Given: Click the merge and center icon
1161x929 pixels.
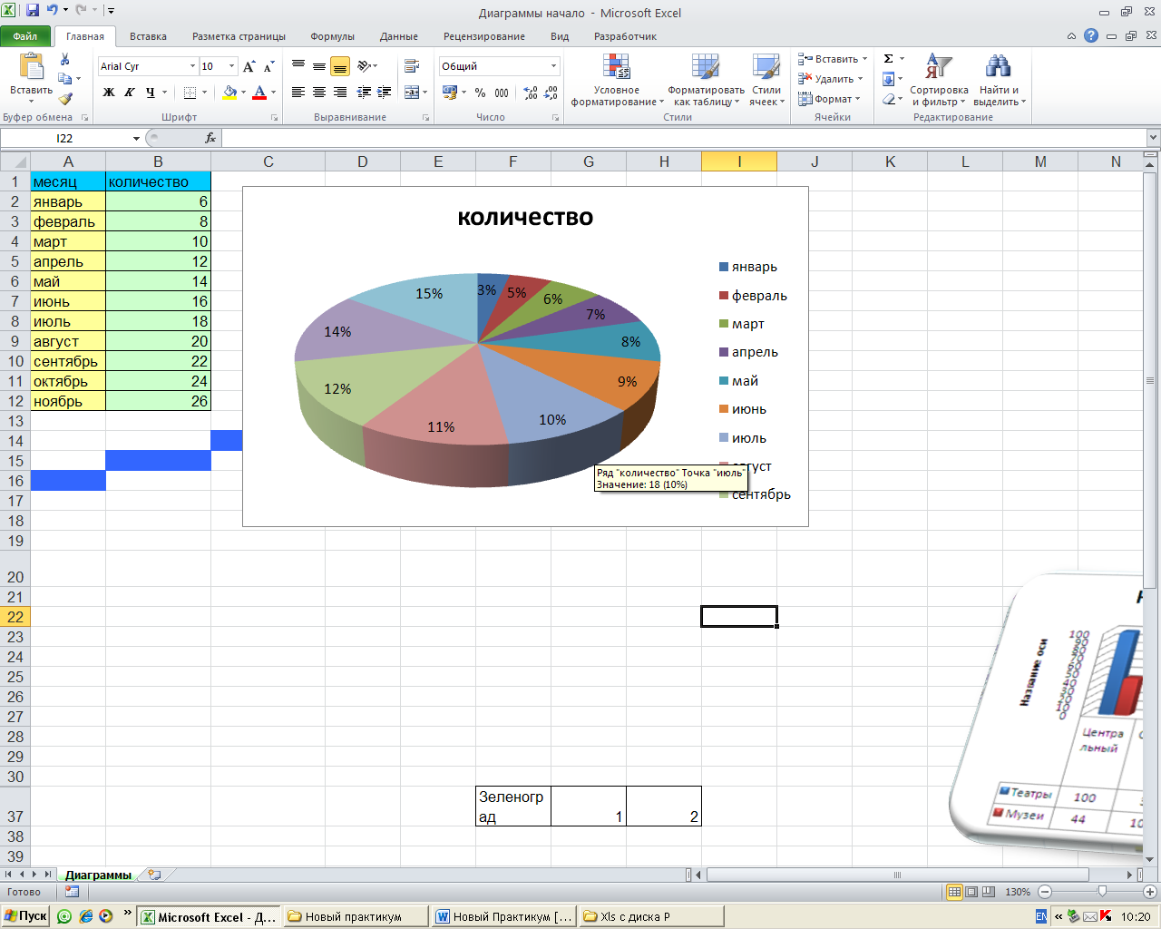Looking at the screenshot, I should click(x=412, y=93).
